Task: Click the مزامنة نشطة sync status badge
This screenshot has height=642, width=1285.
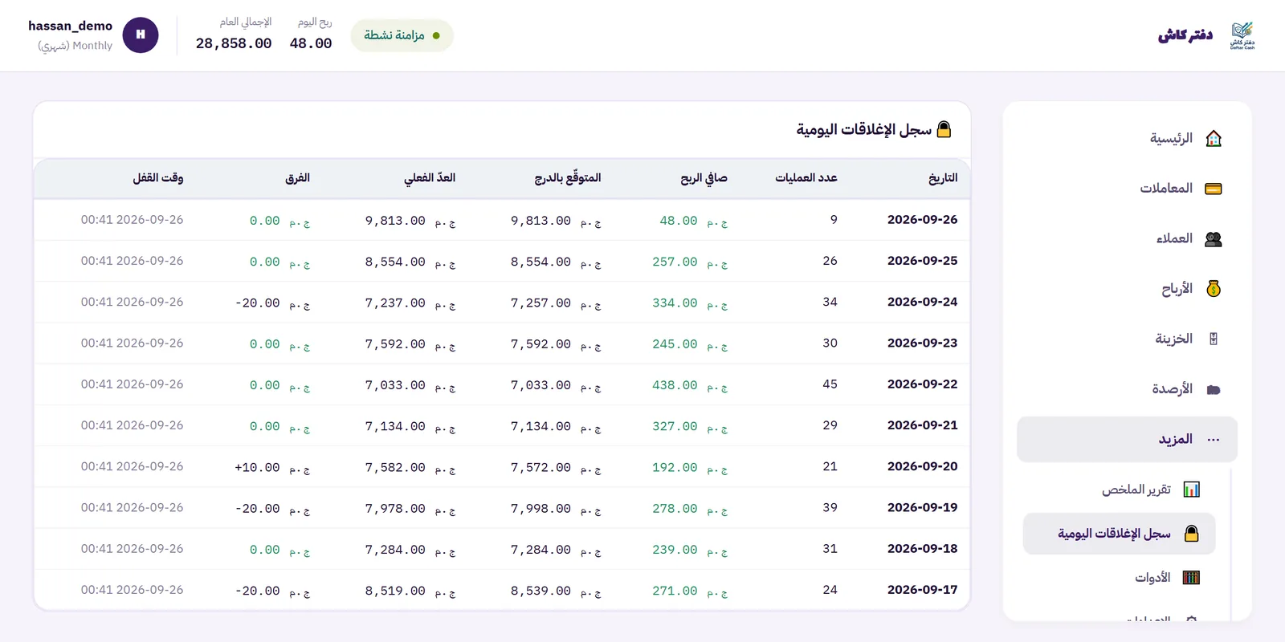Action: pyautogui.click(x=402, y=35)
